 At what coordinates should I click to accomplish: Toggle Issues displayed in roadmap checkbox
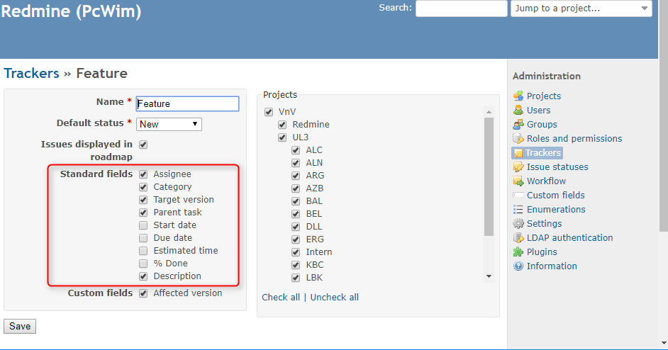(143, 145)
